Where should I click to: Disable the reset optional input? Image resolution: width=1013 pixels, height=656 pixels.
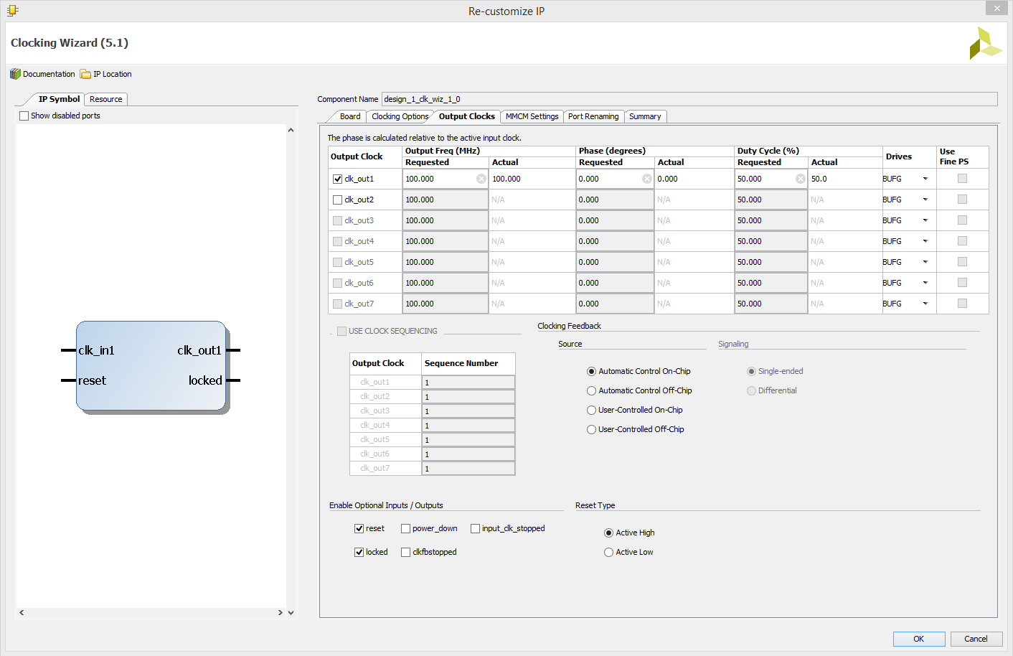(359, 528)
